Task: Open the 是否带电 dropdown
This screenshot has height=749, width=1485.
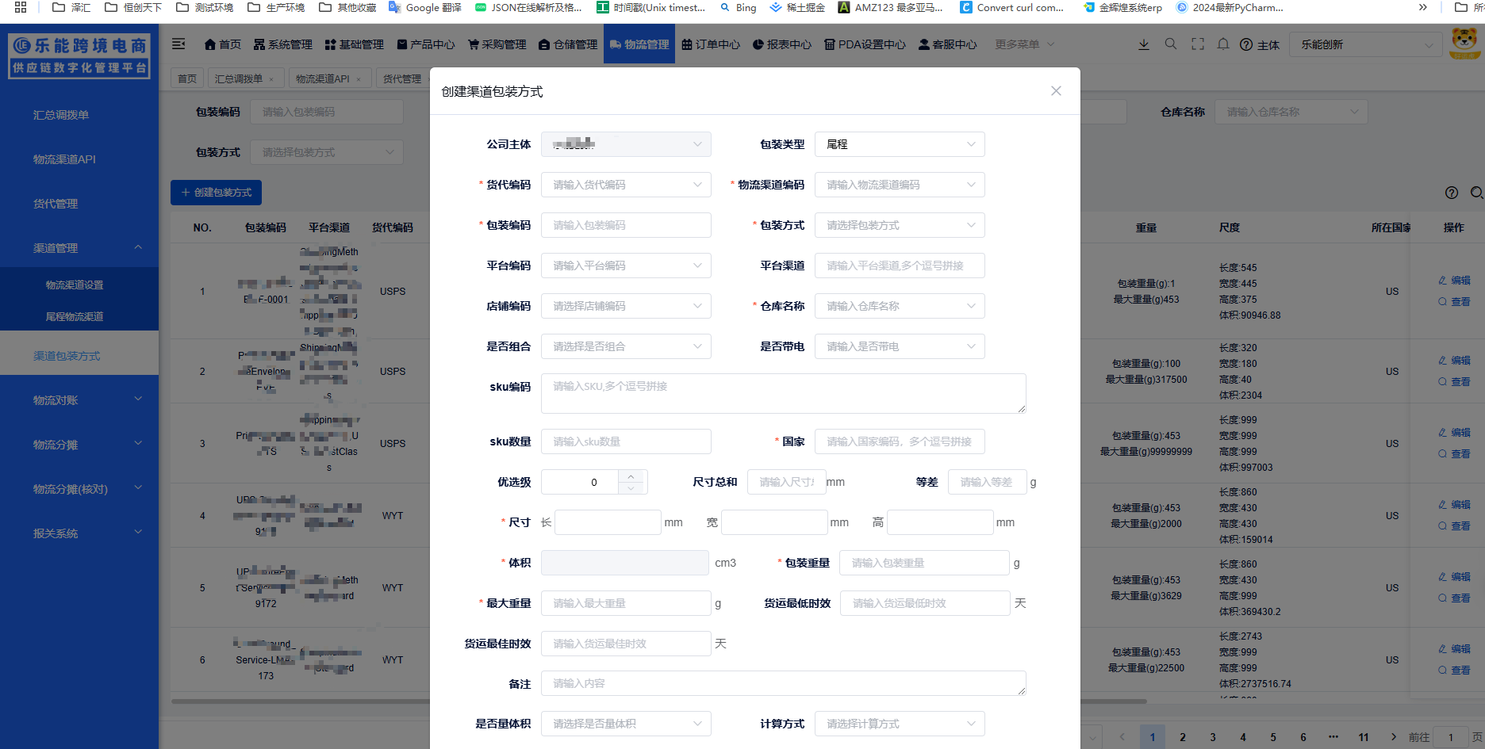Action: [900, 346]
